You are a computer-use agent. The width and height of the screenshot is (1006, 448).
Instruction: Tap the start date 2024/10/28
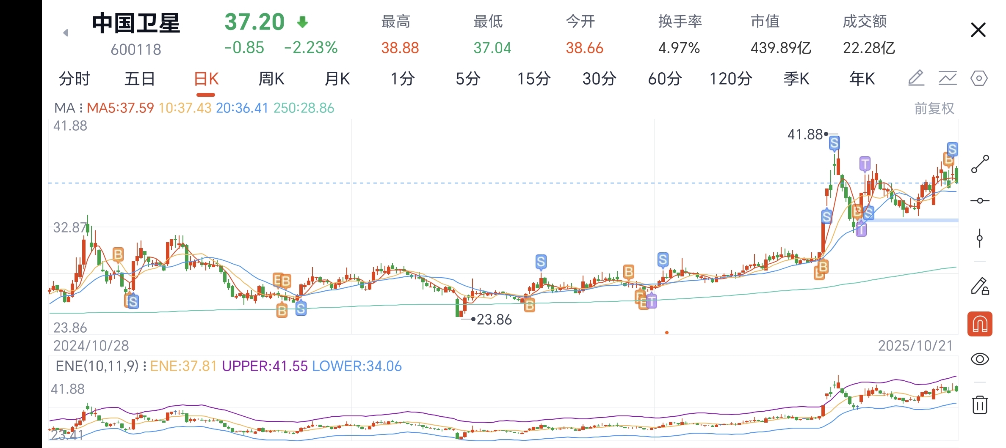(x=91, y=346)
